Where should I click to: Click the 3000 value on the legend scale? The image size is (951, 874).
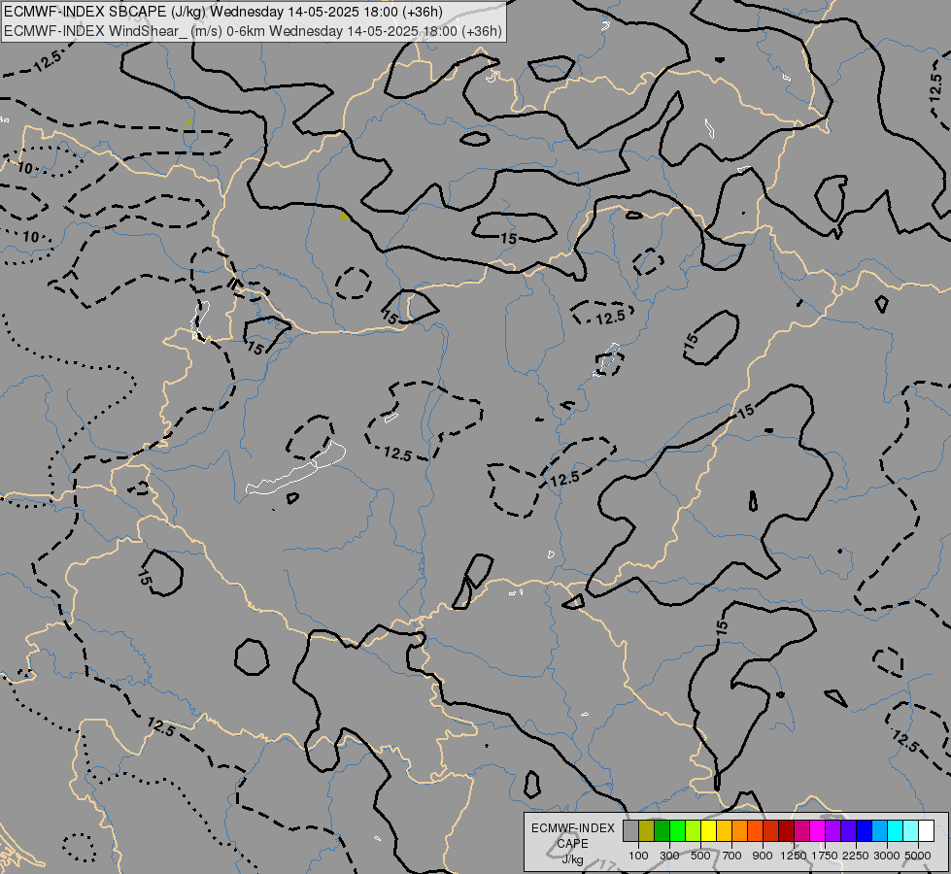click(x=887, y=856)
